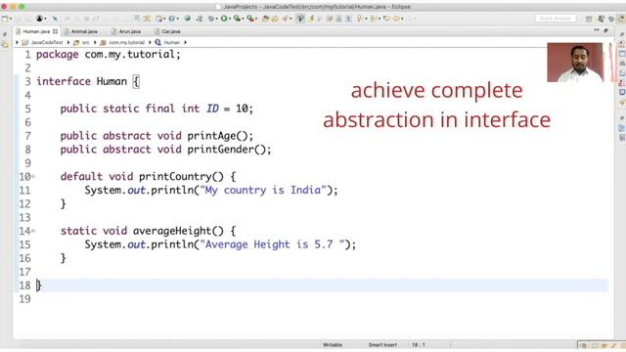Expand the arrow after Human in breadcrumb
Screen dimensions: 626x352
coord(185,42)
